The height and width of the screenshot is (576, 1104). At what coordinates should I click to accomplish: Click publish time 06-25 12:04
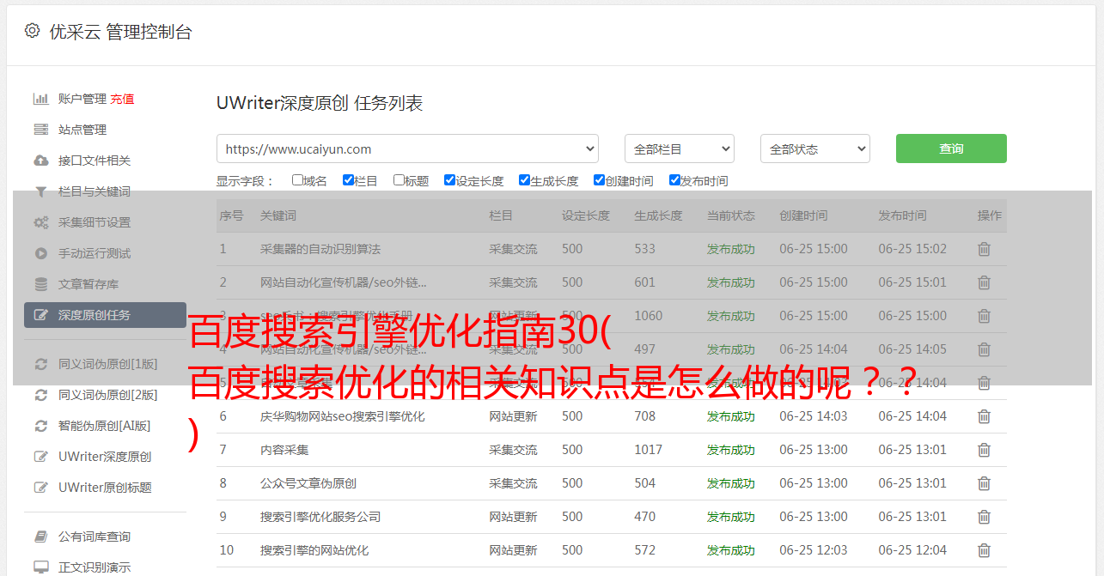912,550
